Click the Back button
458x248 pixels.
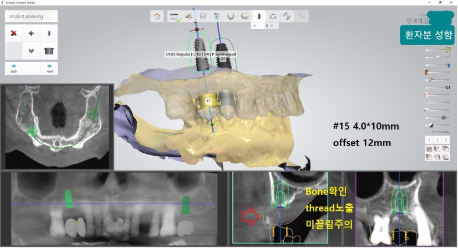pyautogui.click(x=14, y=68)
